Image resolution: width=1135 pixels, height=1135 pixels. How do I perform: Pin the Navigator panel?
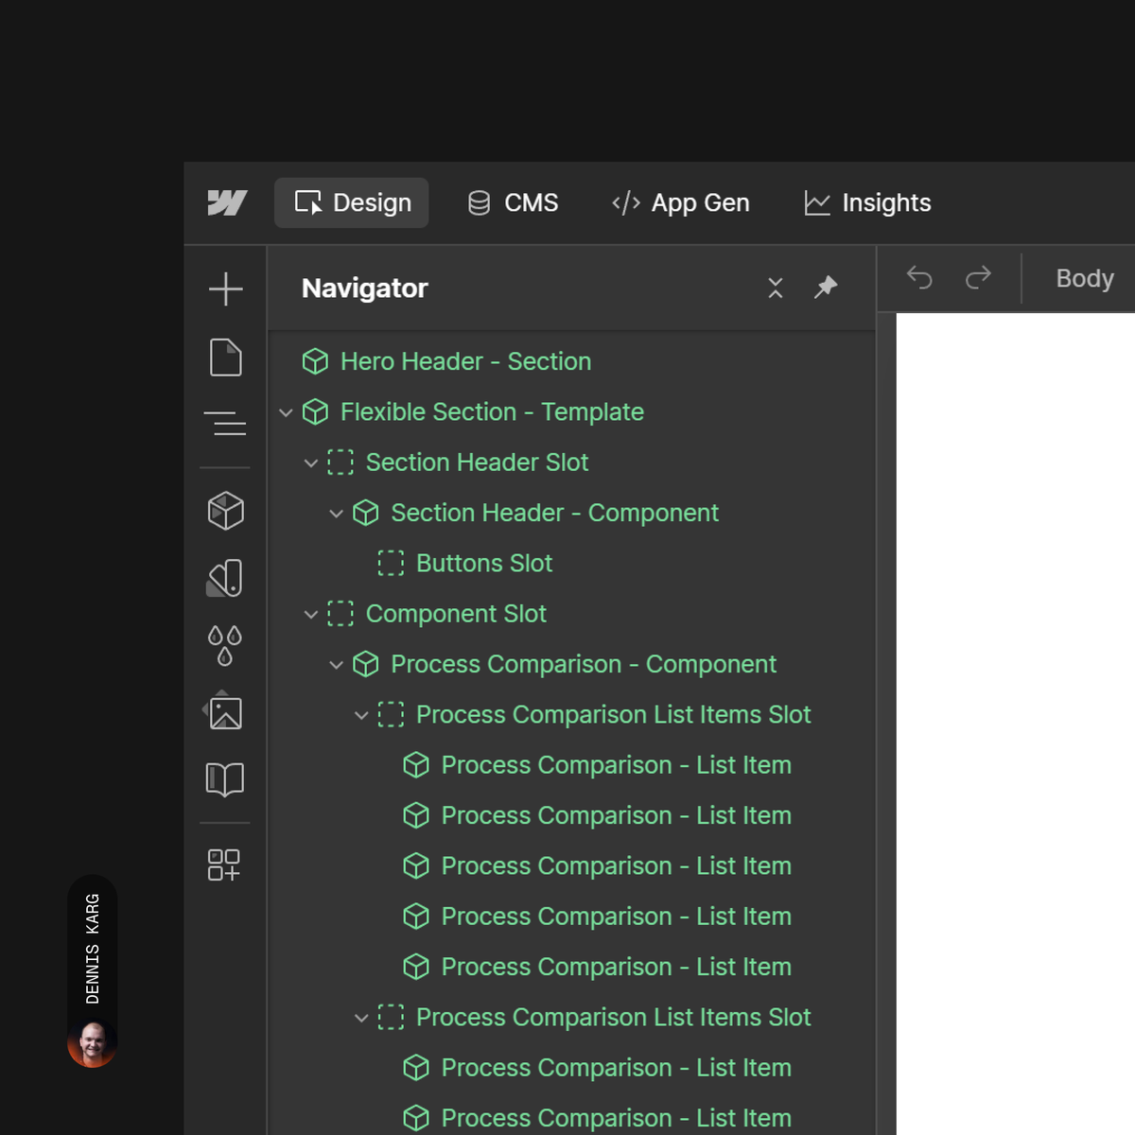pyautogui.click(x=826, y=288)
